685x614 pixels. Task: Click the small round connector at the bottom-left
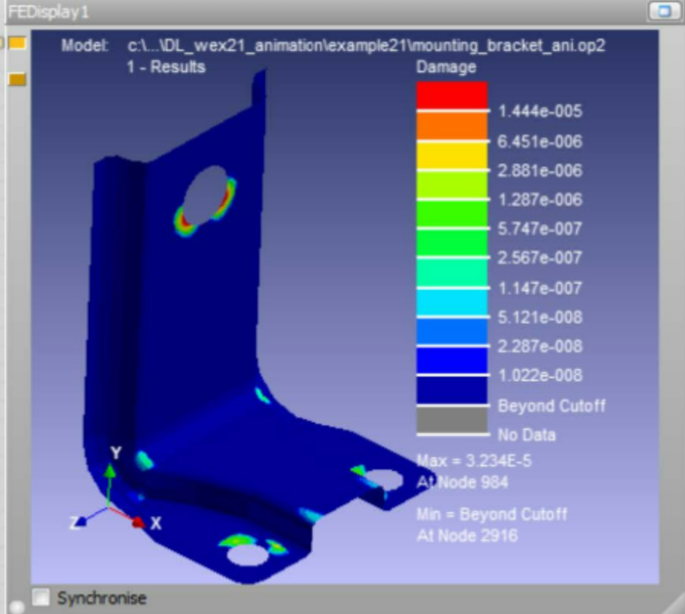pyautogui.click(x=17, y=606)
